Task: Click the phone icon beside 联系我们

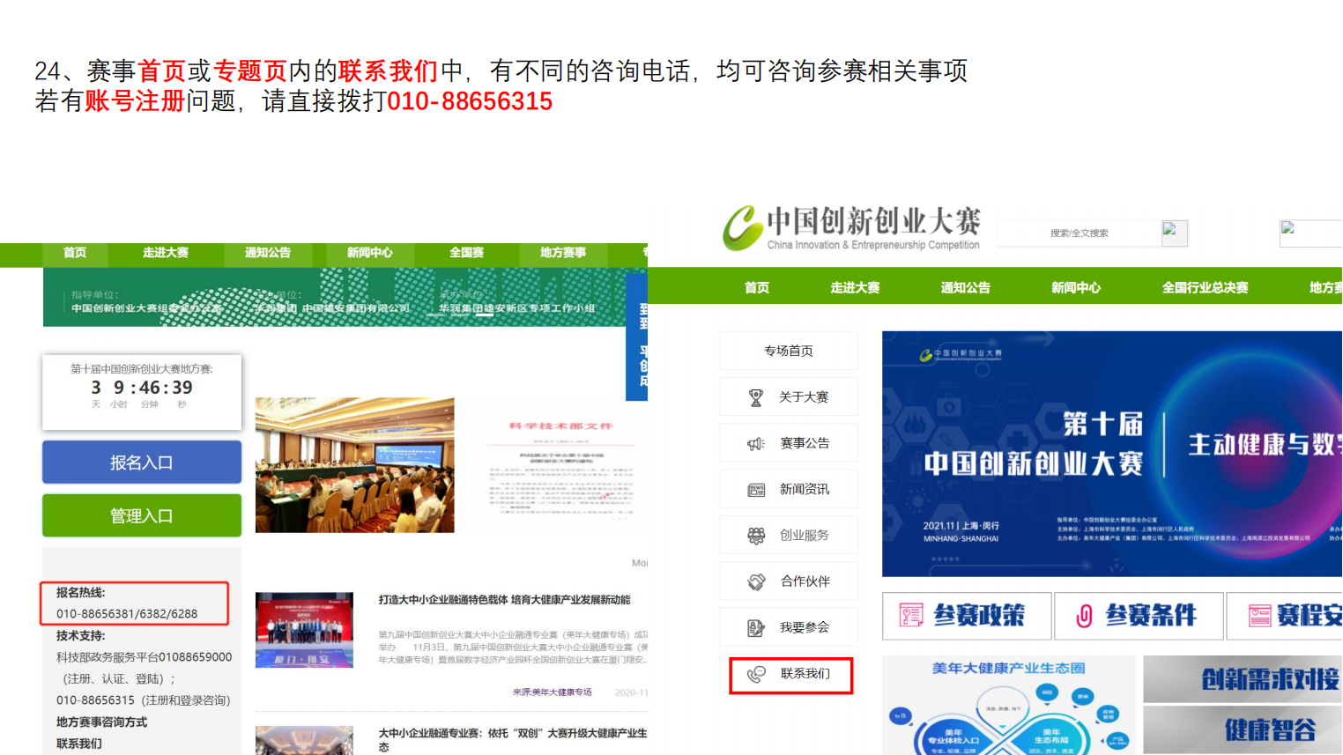Action: tap(756, 675)
